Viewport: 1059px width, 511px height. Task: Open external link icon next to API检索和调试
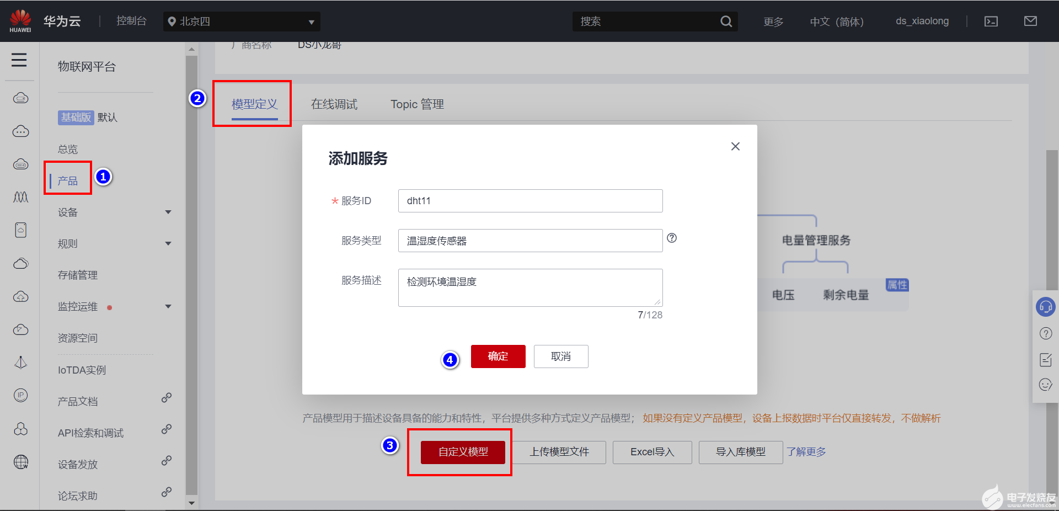(x=167, y=429)
